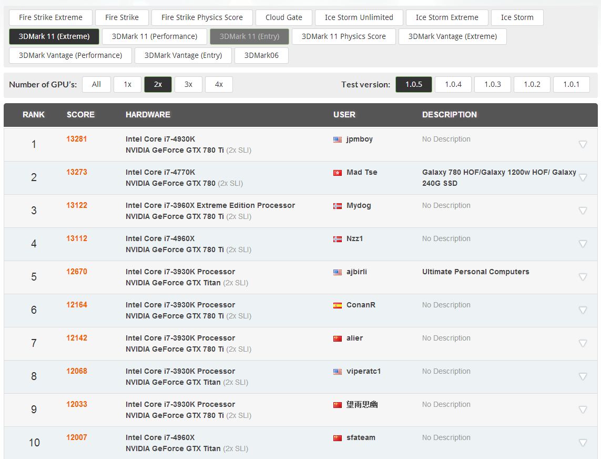601x459 pixels.
Task: Expand details for rank 1 jpmboy row
Action: coord(583,144)
